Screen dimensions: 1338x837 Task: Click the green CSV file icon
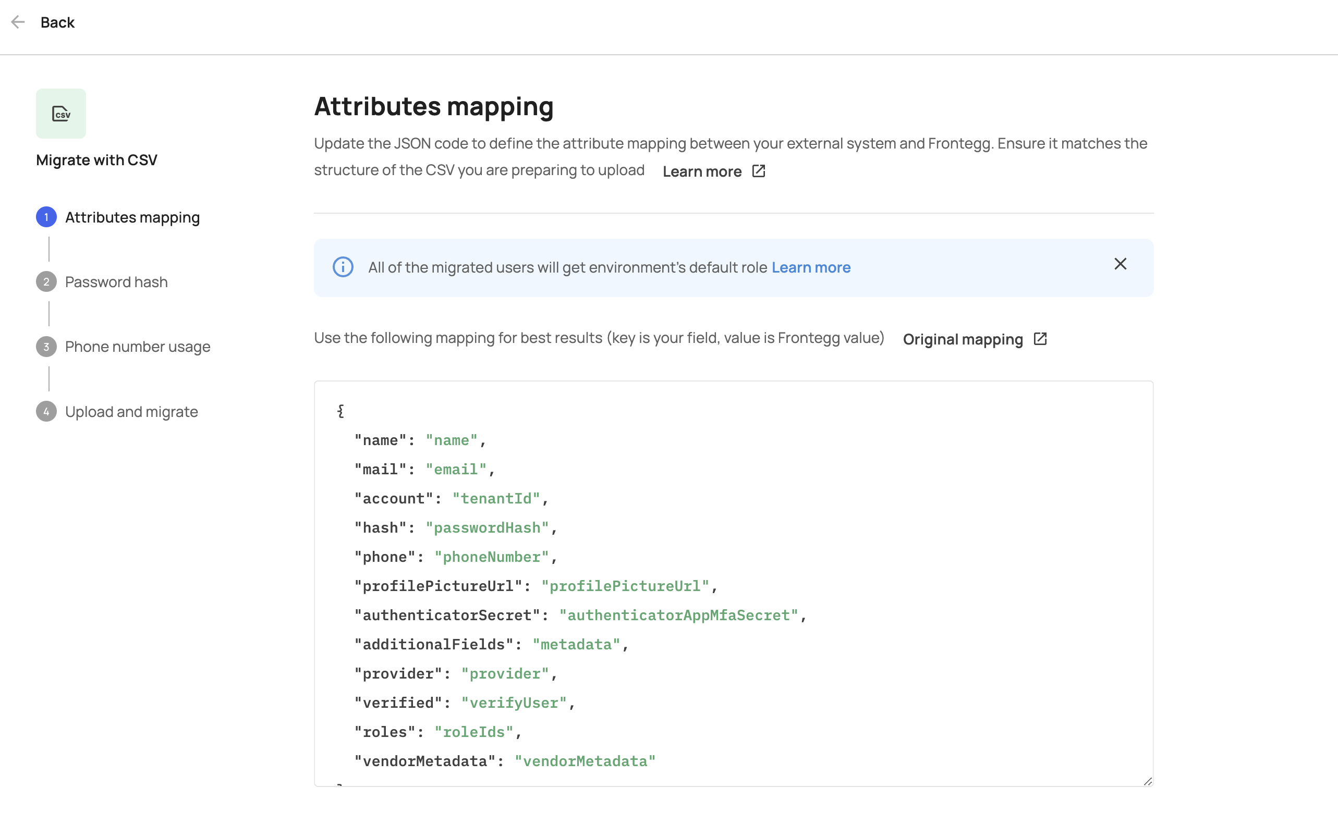click(x=61, y=113)
